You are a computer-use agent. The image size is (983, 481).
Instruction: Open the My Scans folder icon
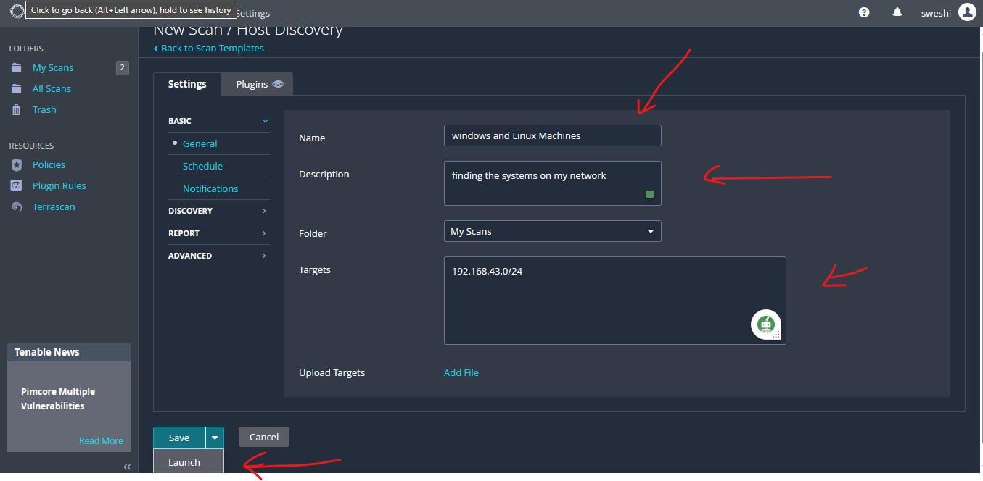[x=16, y=67]
